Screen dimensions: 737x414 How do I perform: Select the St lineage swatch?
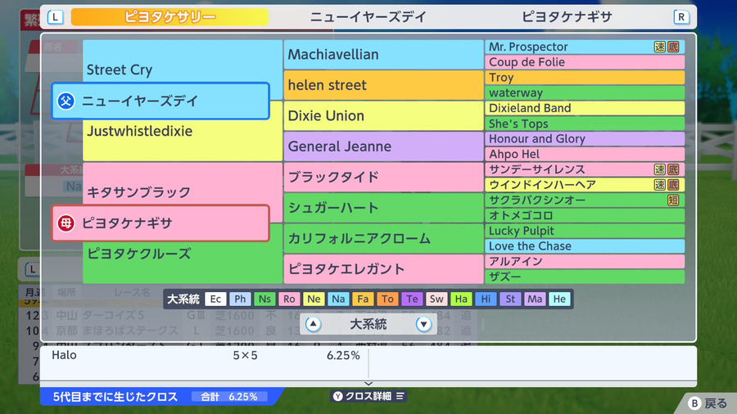coord(510,299)
